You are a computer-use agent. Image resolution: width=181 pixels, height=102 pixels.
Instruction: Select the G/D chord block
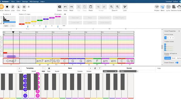pyautogui.click(x=56, y=61)
